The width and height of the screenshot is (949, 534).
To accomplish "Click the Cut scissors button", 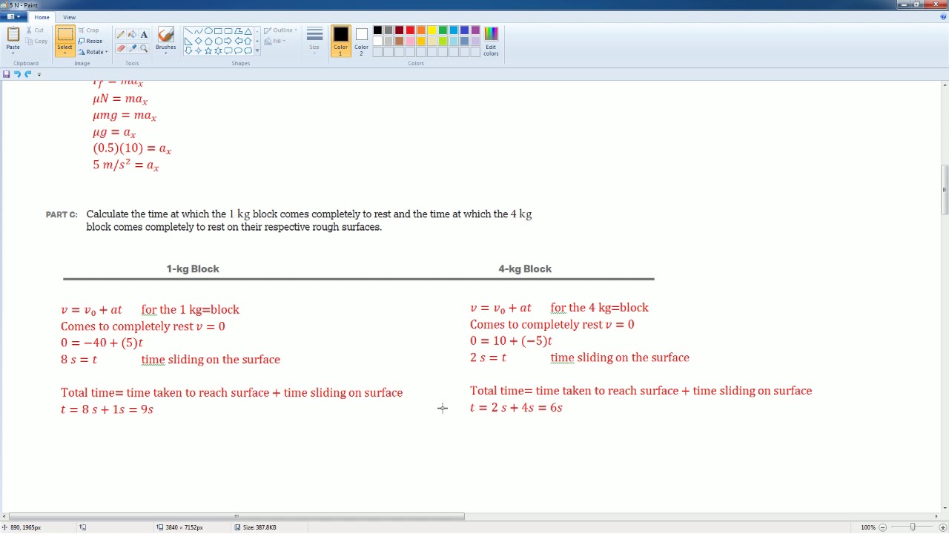I will (33, 30).
